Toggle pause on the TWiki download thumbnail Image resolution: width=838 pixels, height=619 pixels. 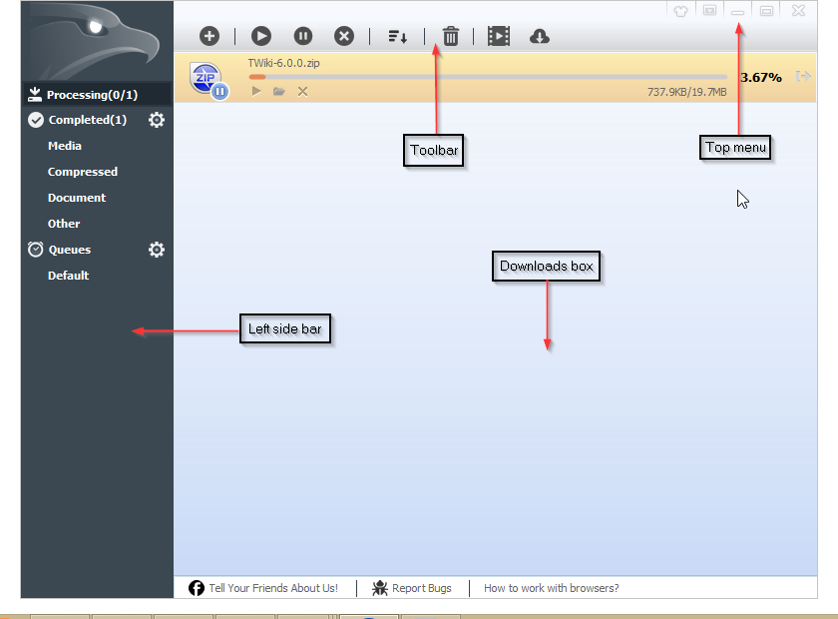[x=218, y=92]
